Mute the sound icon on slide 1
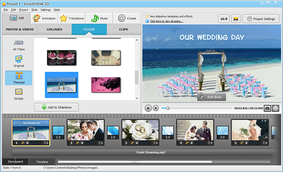Viewport: 283px width, 172px height. tap(27, 143)
